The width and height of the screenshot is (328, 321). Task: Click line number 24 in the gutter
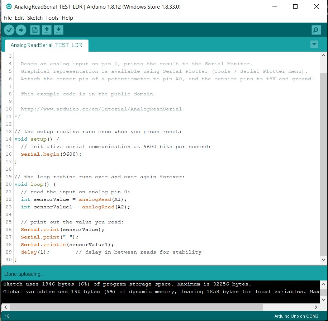pos(9,214)
